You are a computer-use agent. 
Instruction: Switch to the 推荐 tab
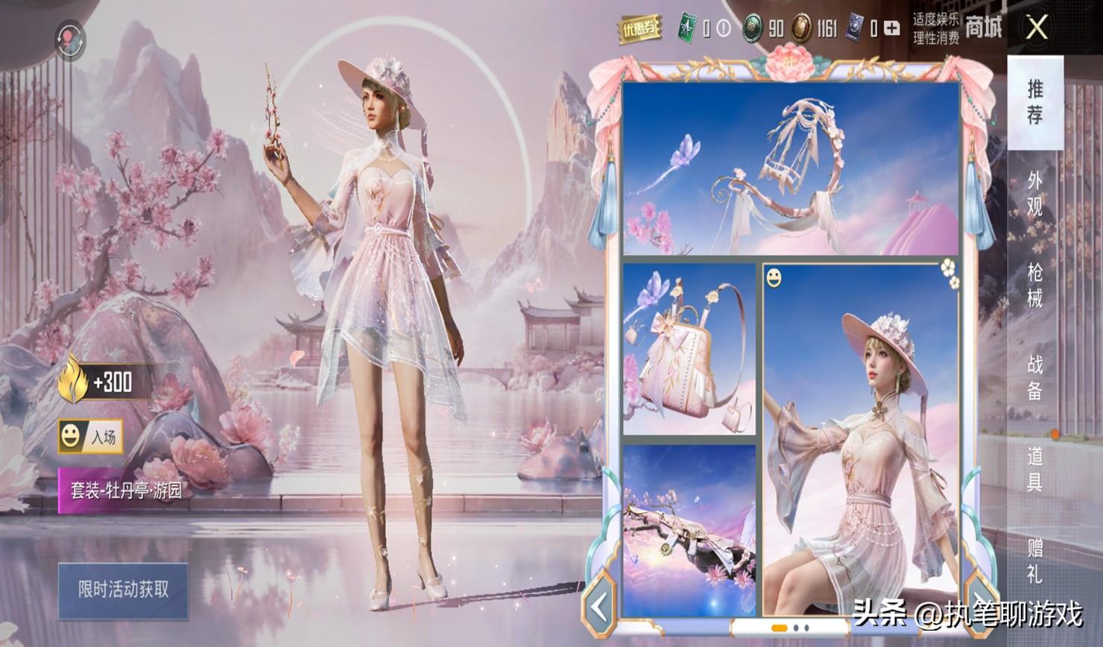tap(1035, 102)
